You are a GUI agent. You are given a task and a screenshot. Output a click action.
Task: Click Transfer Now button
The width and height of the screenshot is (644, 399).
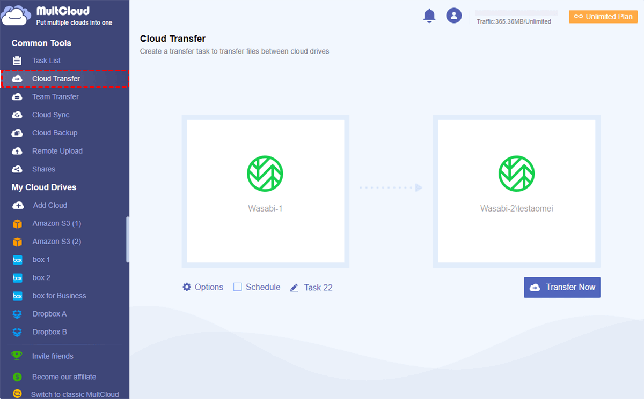point(562,287)
